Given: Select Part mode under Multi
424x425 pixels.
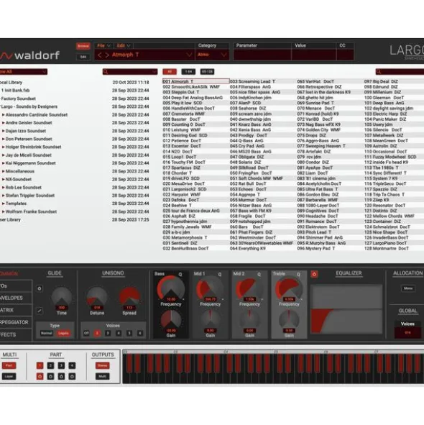Looking at the screenshot, I should [x=9, y=365].
